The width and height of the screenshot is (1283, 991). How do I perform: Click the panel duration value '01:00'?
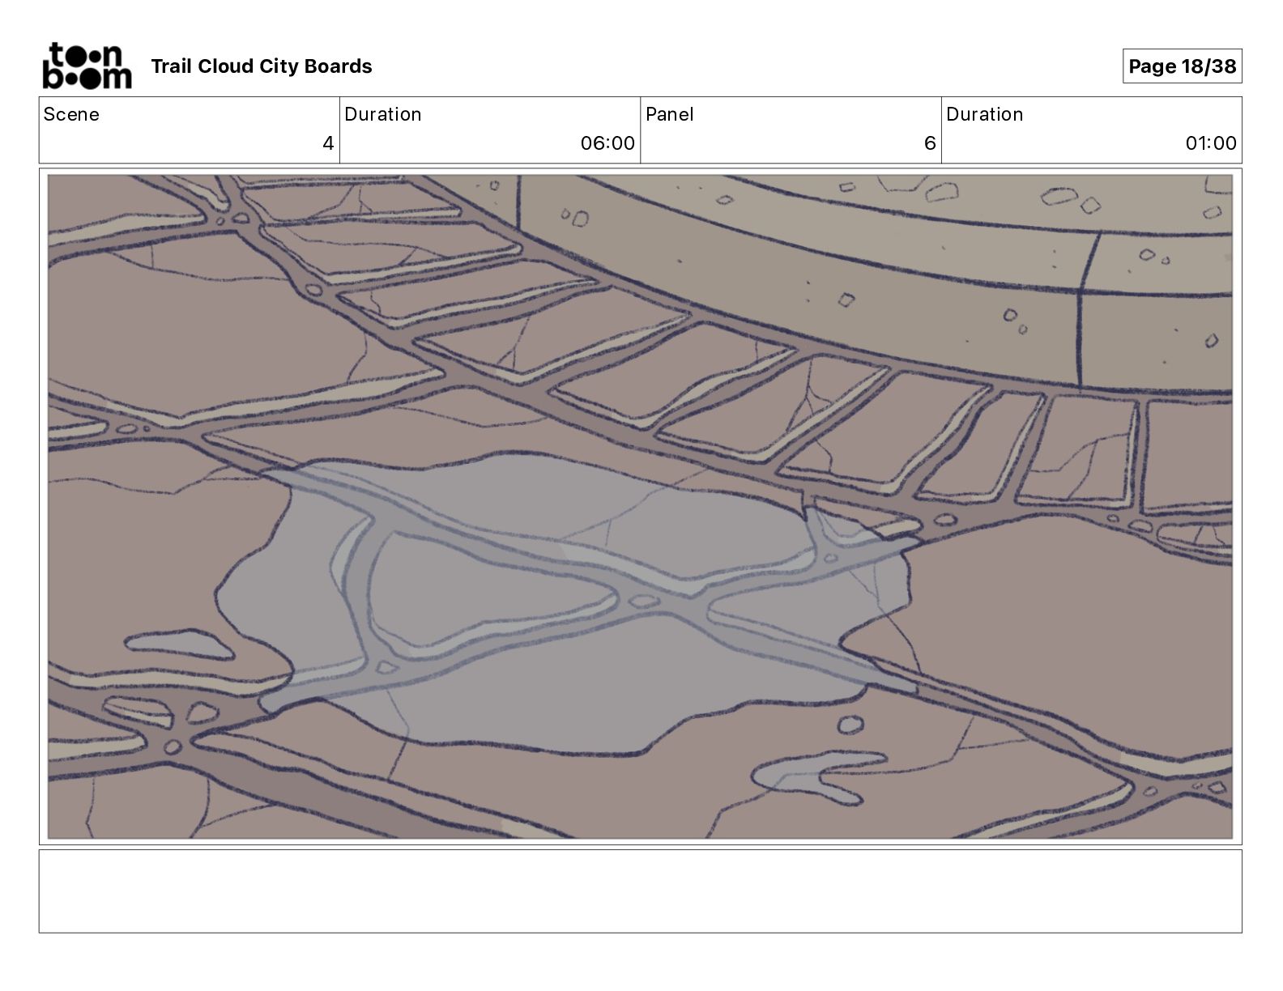(1211, 143)
